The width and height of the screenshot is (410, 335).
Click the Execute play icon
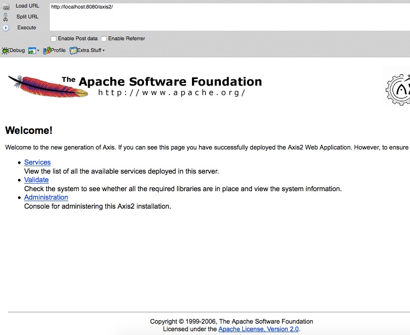[6, 27]
